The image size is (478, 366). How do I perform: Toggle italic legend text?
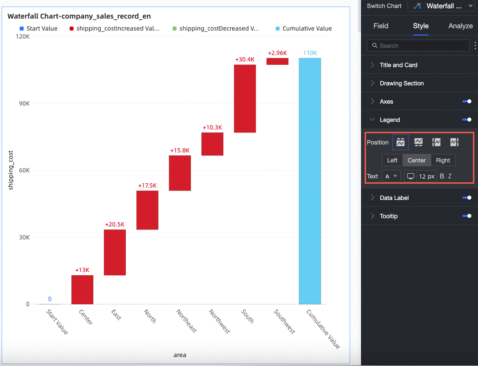pos(450,176)
